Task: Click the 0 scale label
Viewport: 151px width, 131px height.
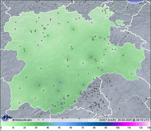Action: click(1, 128)
